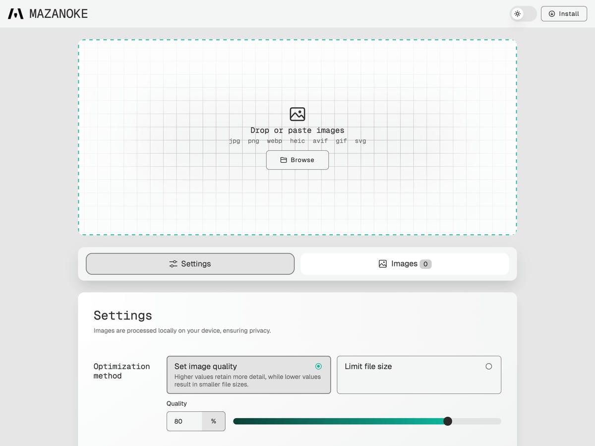This screenshot has width=595, height=446.
Task: Toggle the light/dark theme switch
Action: coord(523,14)
